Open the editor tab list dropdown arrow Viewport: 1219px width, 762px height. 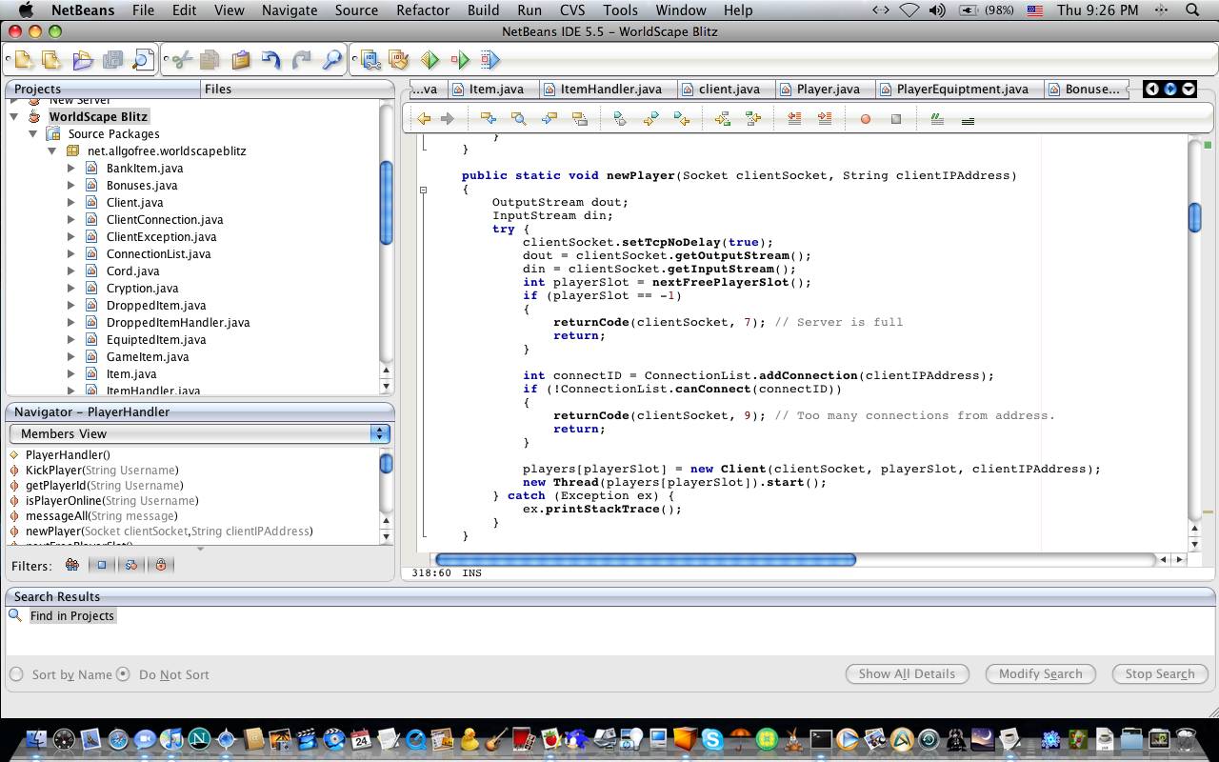(1188, 89)
